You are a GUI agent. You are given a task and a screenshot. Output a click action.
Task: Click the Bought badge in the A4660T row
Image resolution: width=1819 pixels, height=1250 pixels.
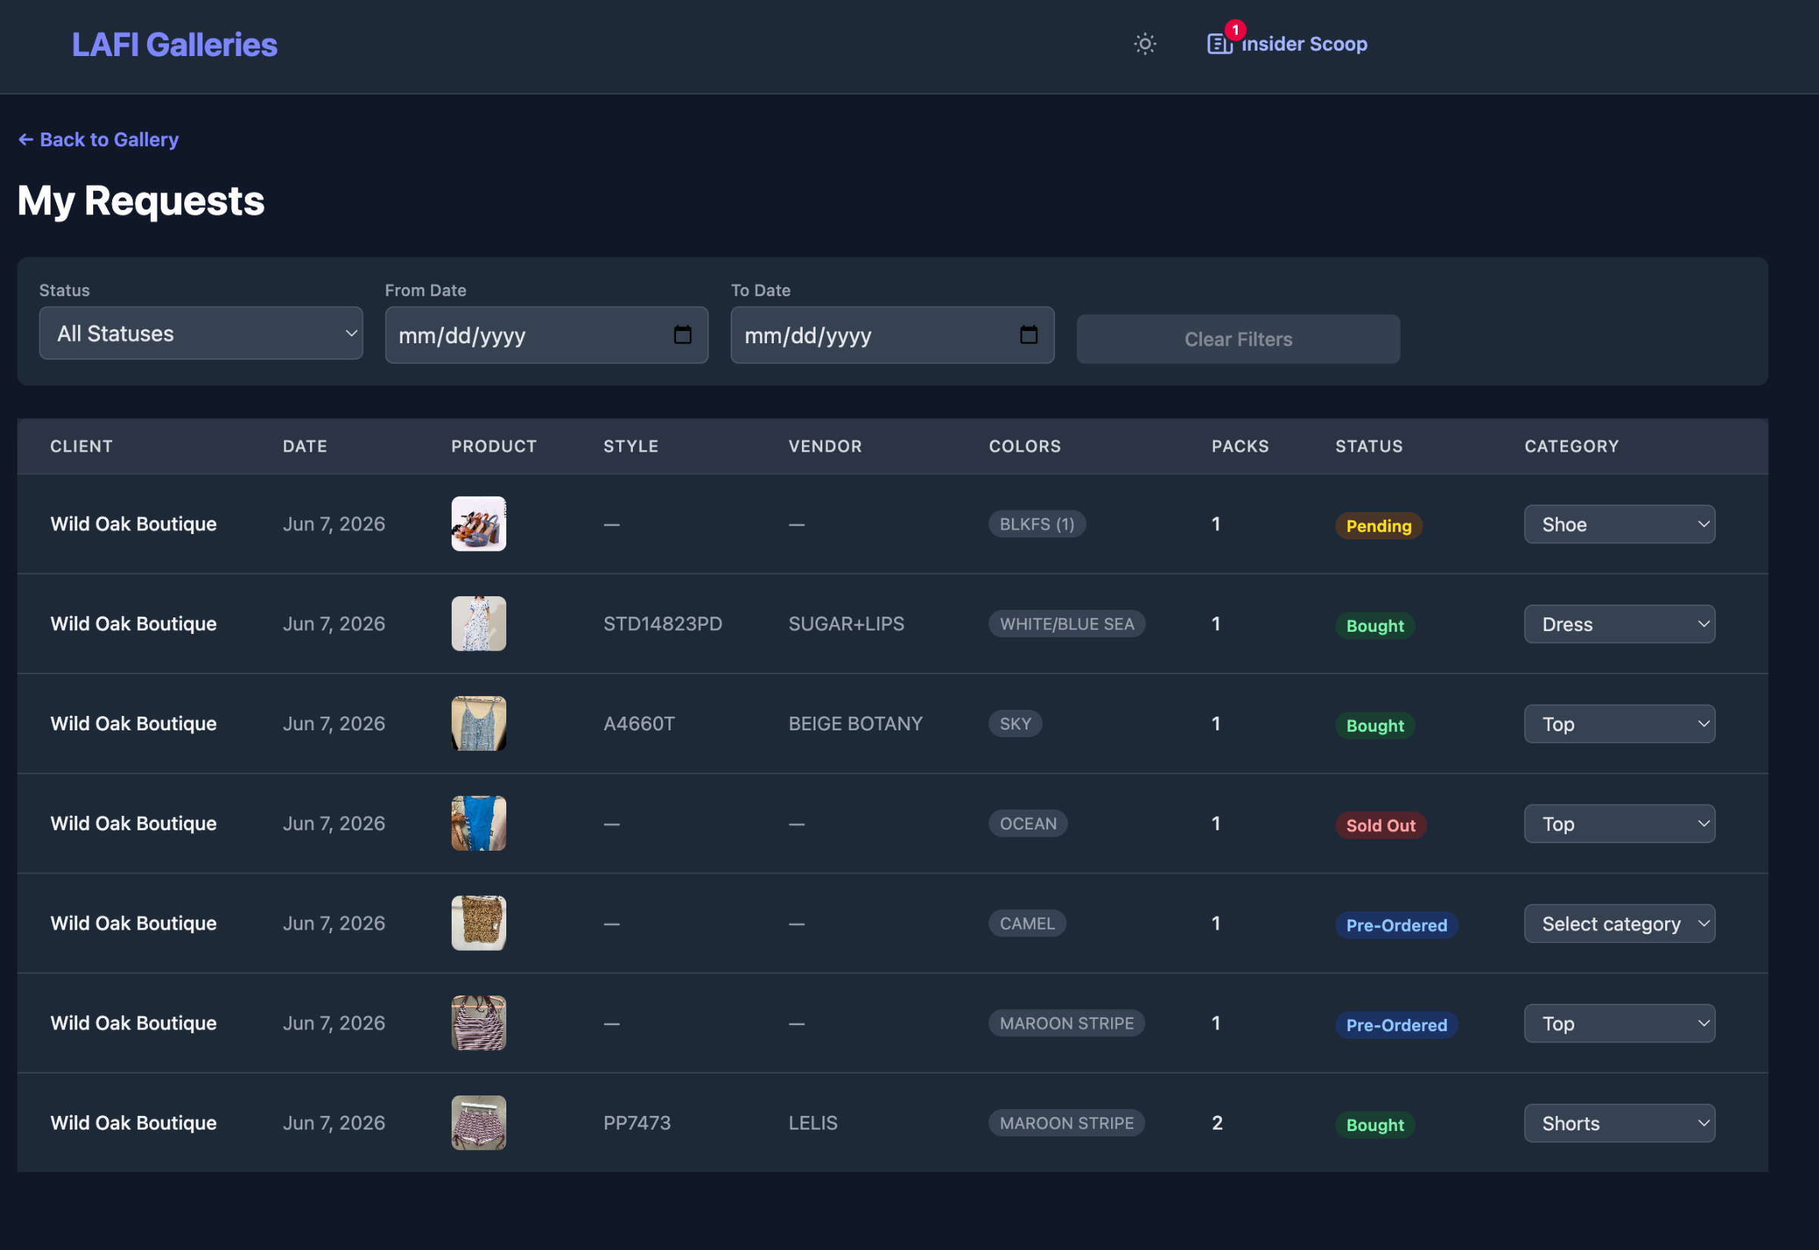coord(1375,725)
